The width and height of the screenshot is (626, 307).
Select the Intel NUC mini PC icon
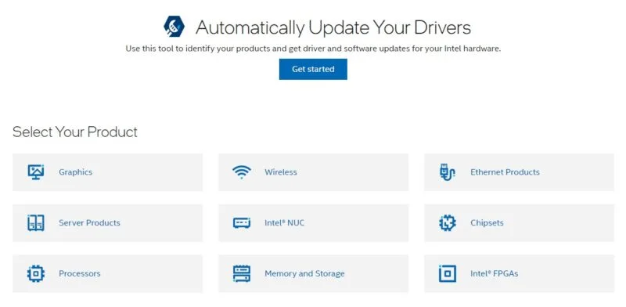click(242, 222)
